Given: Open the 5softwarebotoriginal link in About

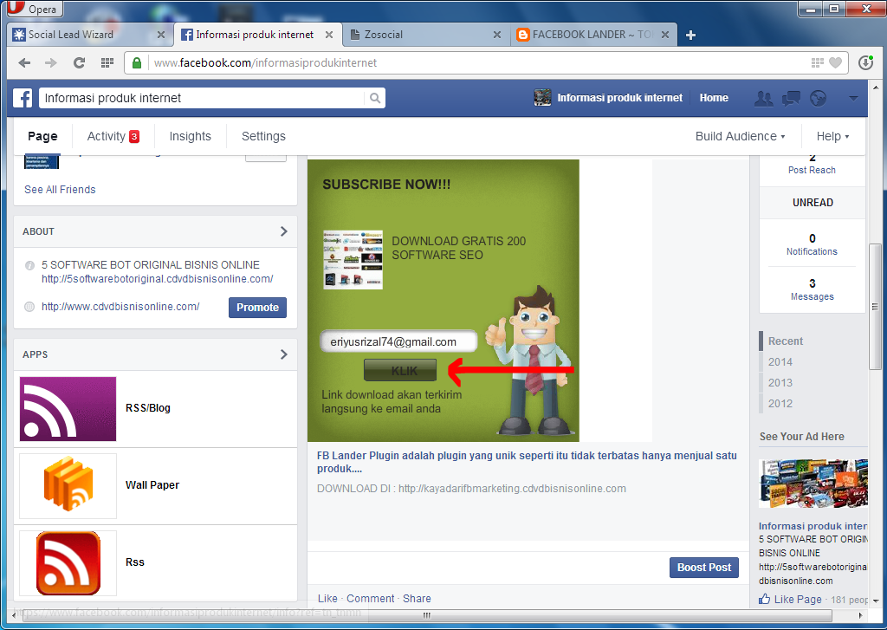Looking at the screenshot, I should pos(158,279).
